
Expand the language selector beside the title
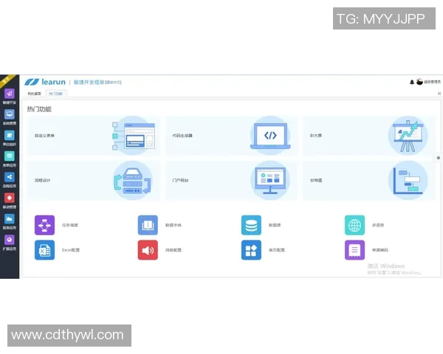point(113,82)
